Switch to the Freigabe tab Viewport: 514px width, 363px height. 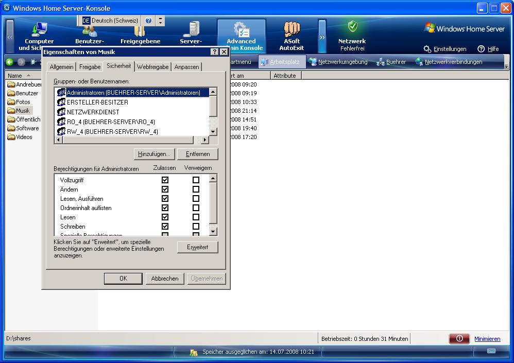(90, 67)
